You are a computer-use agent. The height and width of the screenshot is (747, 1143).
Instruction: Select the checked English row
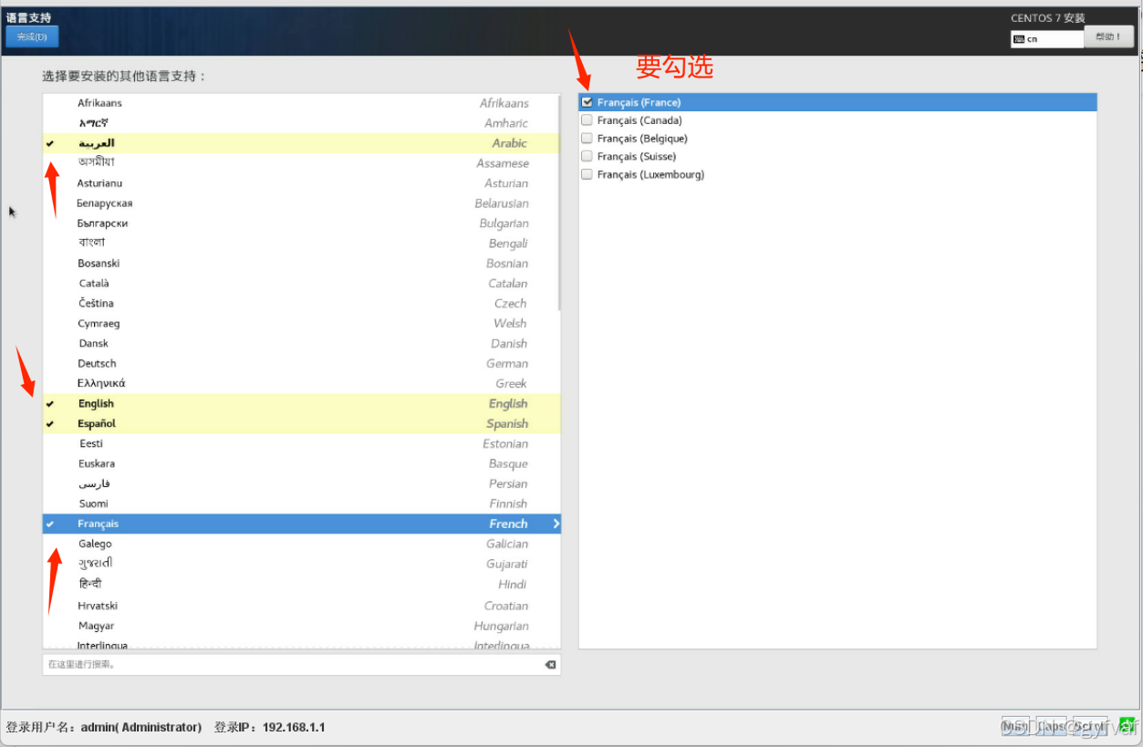(301, 404)
